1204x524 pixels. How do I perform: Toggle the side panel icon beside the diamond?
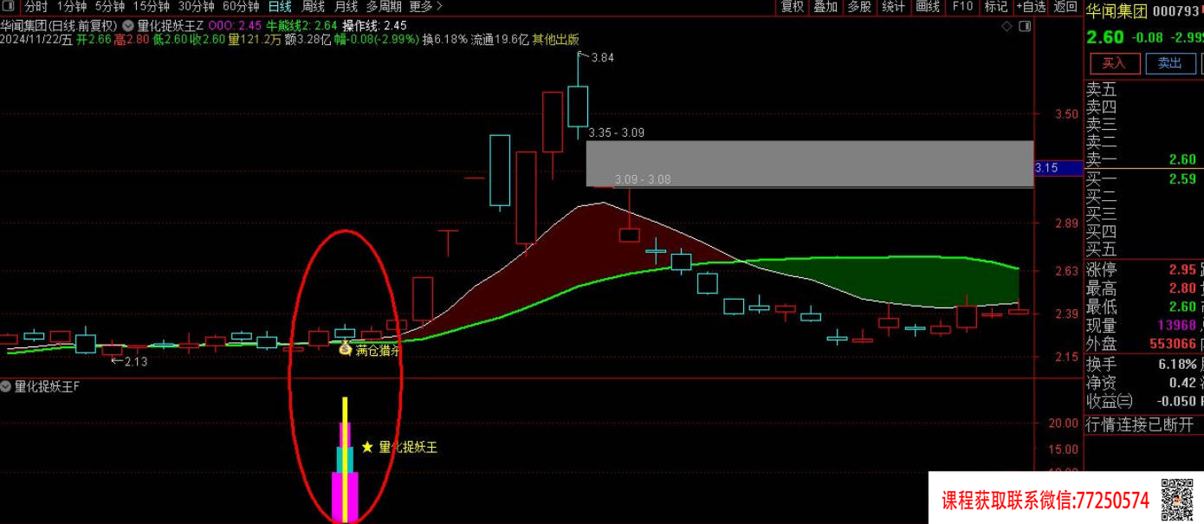click(x=1023, y=26)
